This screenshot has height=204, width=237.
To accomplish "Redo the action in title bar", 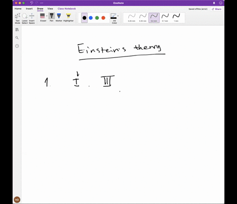I will (37, 3).
